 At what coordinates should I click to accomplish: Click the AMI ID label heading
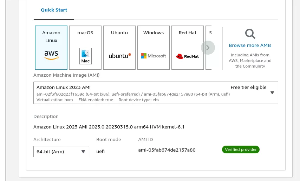point(145,139)
